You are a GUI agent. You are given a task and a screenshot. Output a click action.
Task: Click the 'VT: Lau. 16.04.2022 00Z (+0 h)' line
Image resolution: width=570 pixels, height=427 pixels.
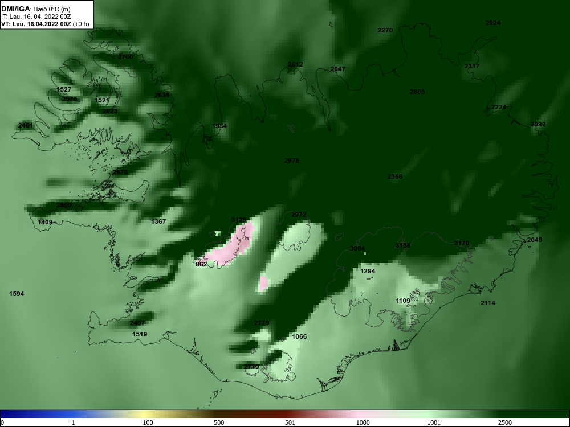point(45,24)
